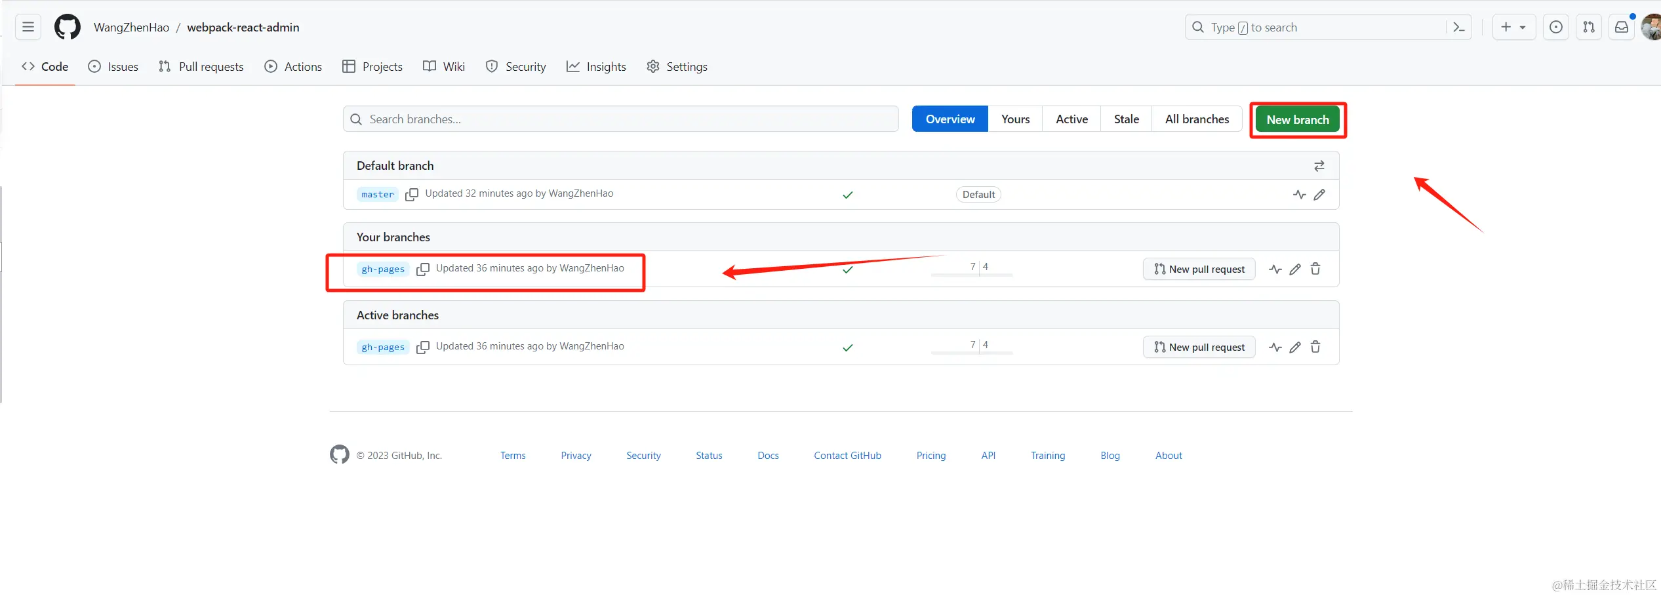Open Pull requests icon in the top bar
1661x596 pixels.
pyautogui.click(x=1589, y=27)
